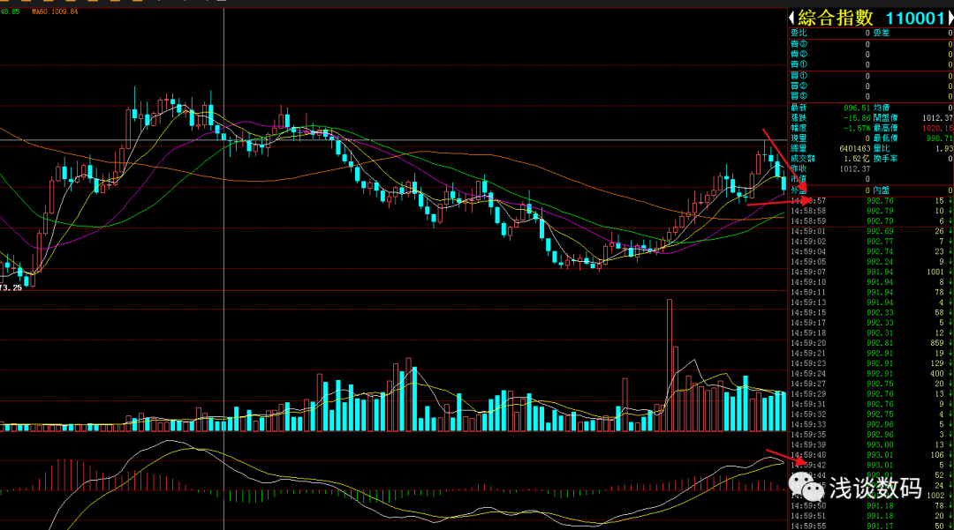The width and height of the screenshot is (954, 530).
Task: Click the 昨收 label
Action: tap(799, 168)
